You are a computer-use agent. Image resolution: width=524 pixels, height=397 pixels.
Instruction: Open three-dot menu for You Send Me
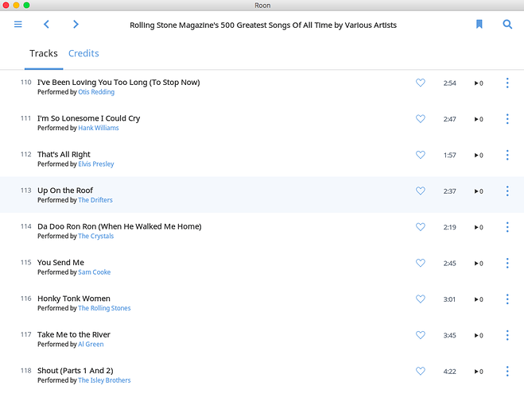(x=507, y=263)
